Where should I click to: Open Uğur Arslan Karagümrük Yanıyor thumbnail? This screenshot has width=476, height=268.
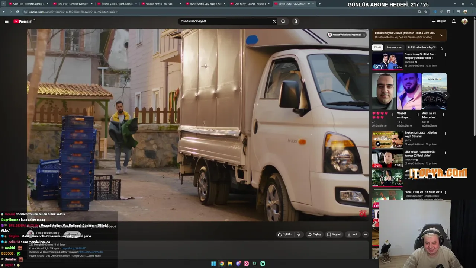[x=387, y=159]
